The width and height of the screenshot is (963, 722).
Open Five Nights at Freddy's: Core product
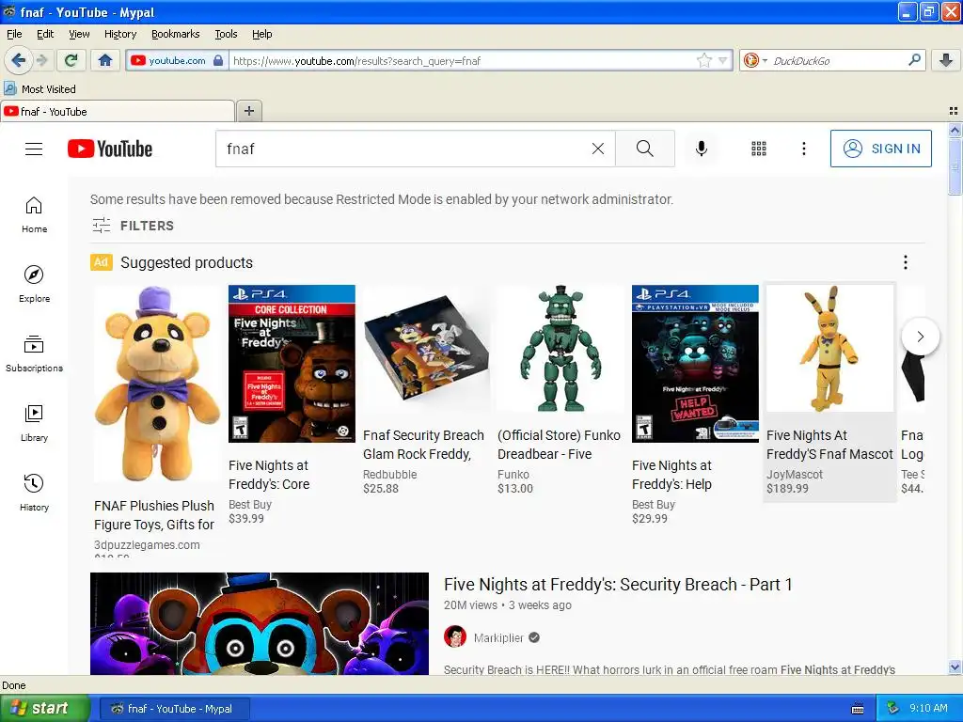coord(292,364)
